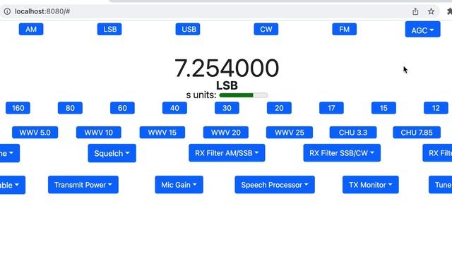Image resolution: width=452 pixels, height=254 pixels.
Task: Tune to WWV 25
Action: coord(290,133)
